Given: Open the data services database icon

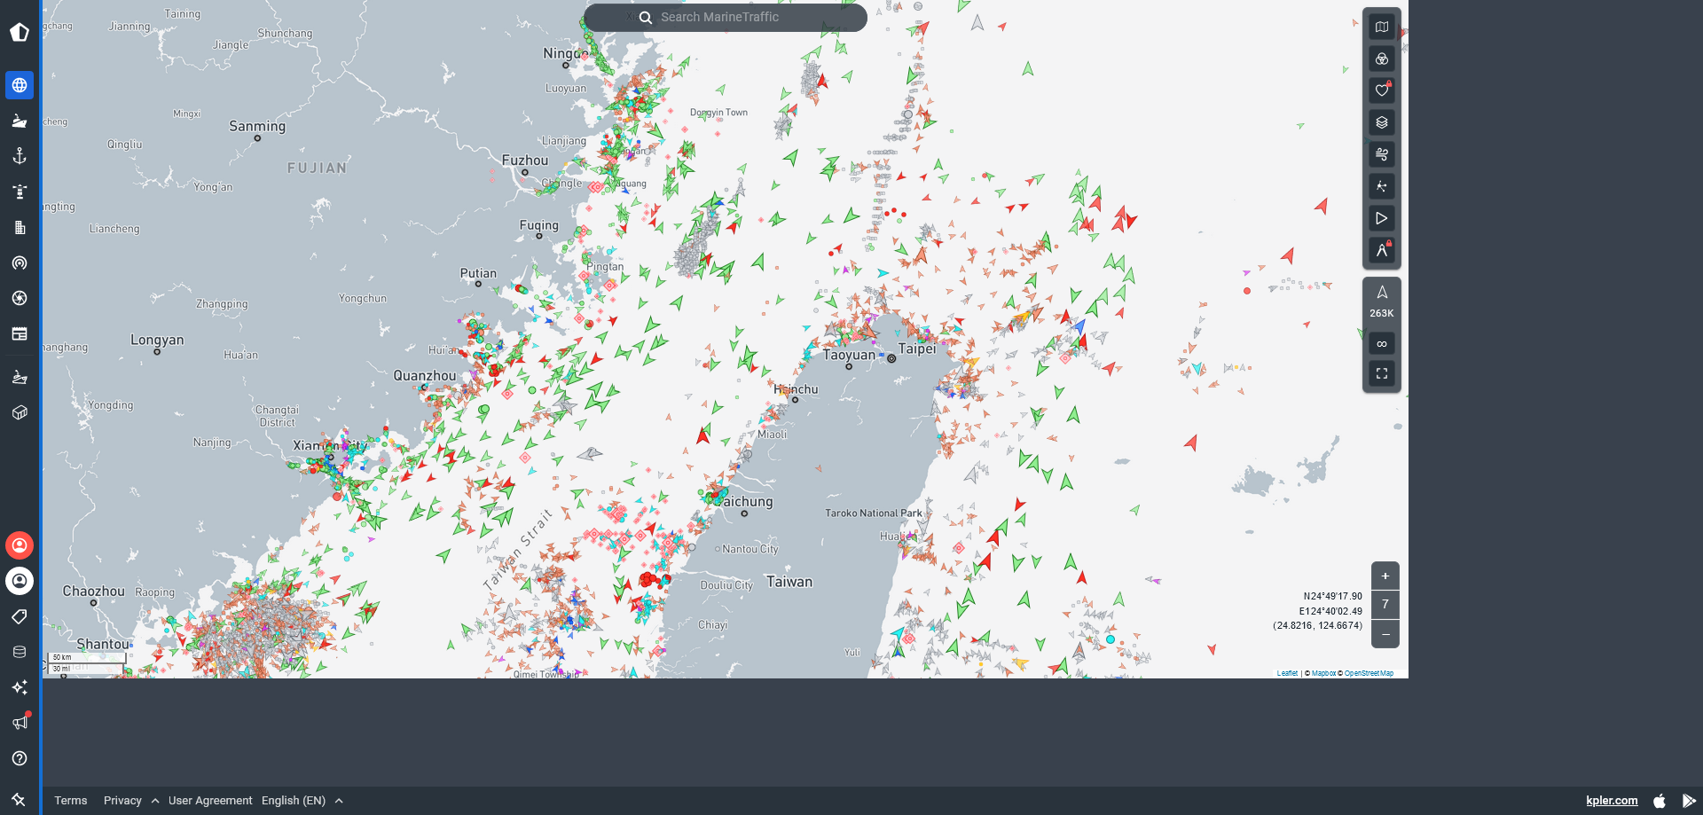Looking at the screenshot, I should coord(20,652).
